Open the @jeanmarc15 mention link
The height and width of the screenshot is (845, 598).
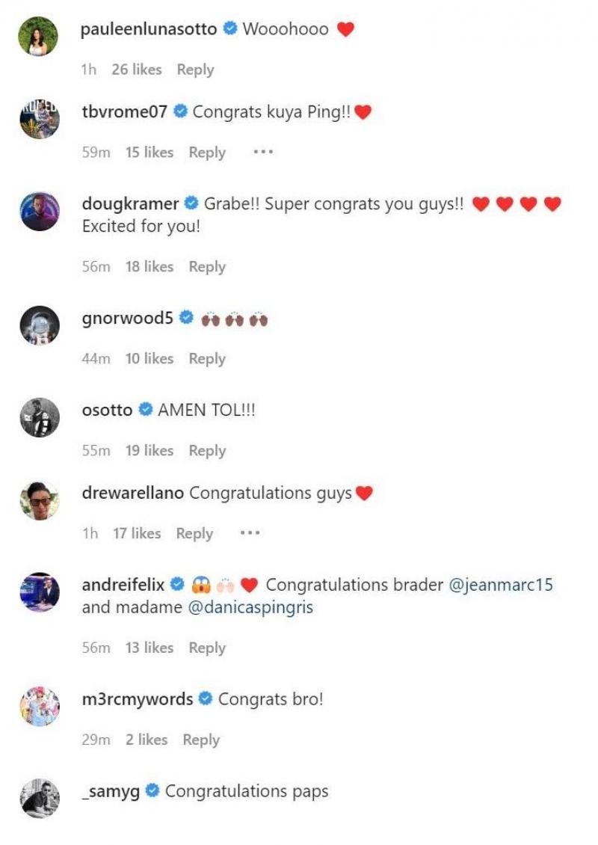(x=501, y=585)
